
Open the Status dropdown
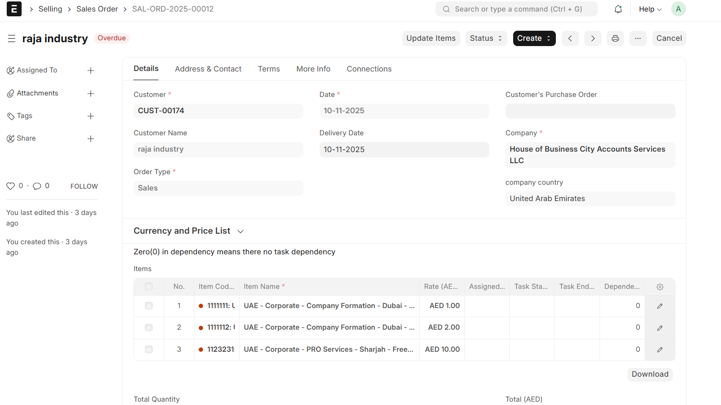pos(486,38)
